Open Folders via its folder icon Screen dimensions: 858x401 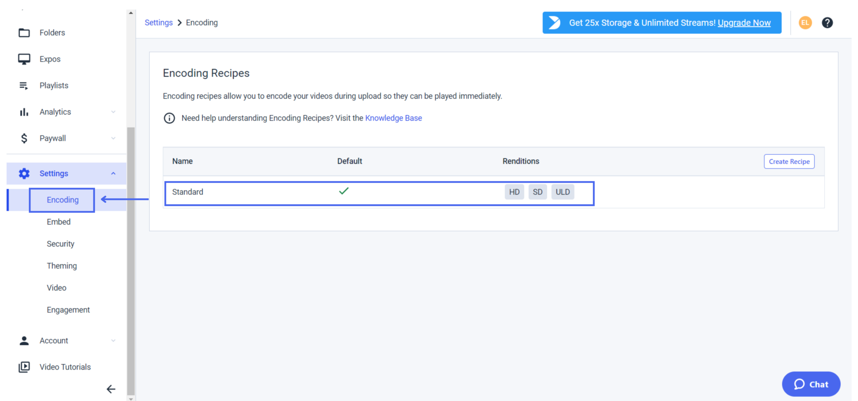(24, 33)
